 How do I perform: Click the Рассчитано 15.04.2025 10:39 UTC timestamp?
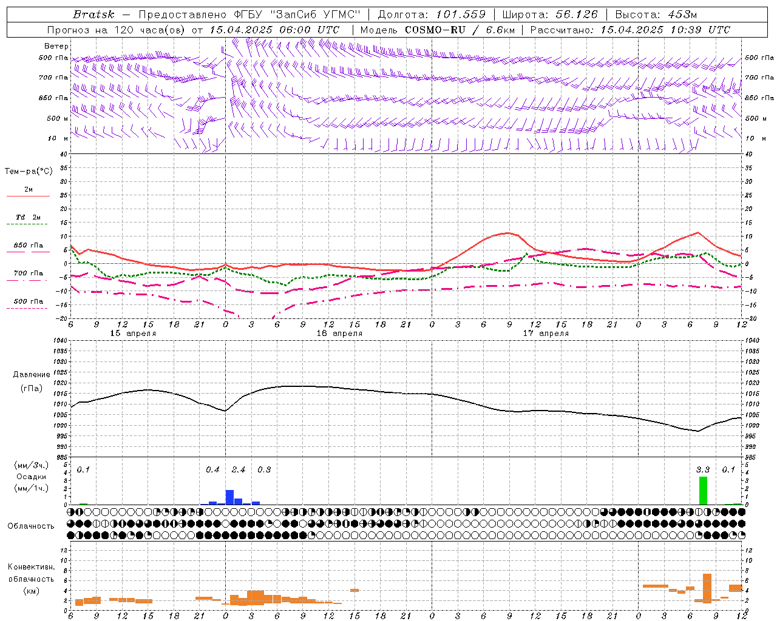pos(631,30)
